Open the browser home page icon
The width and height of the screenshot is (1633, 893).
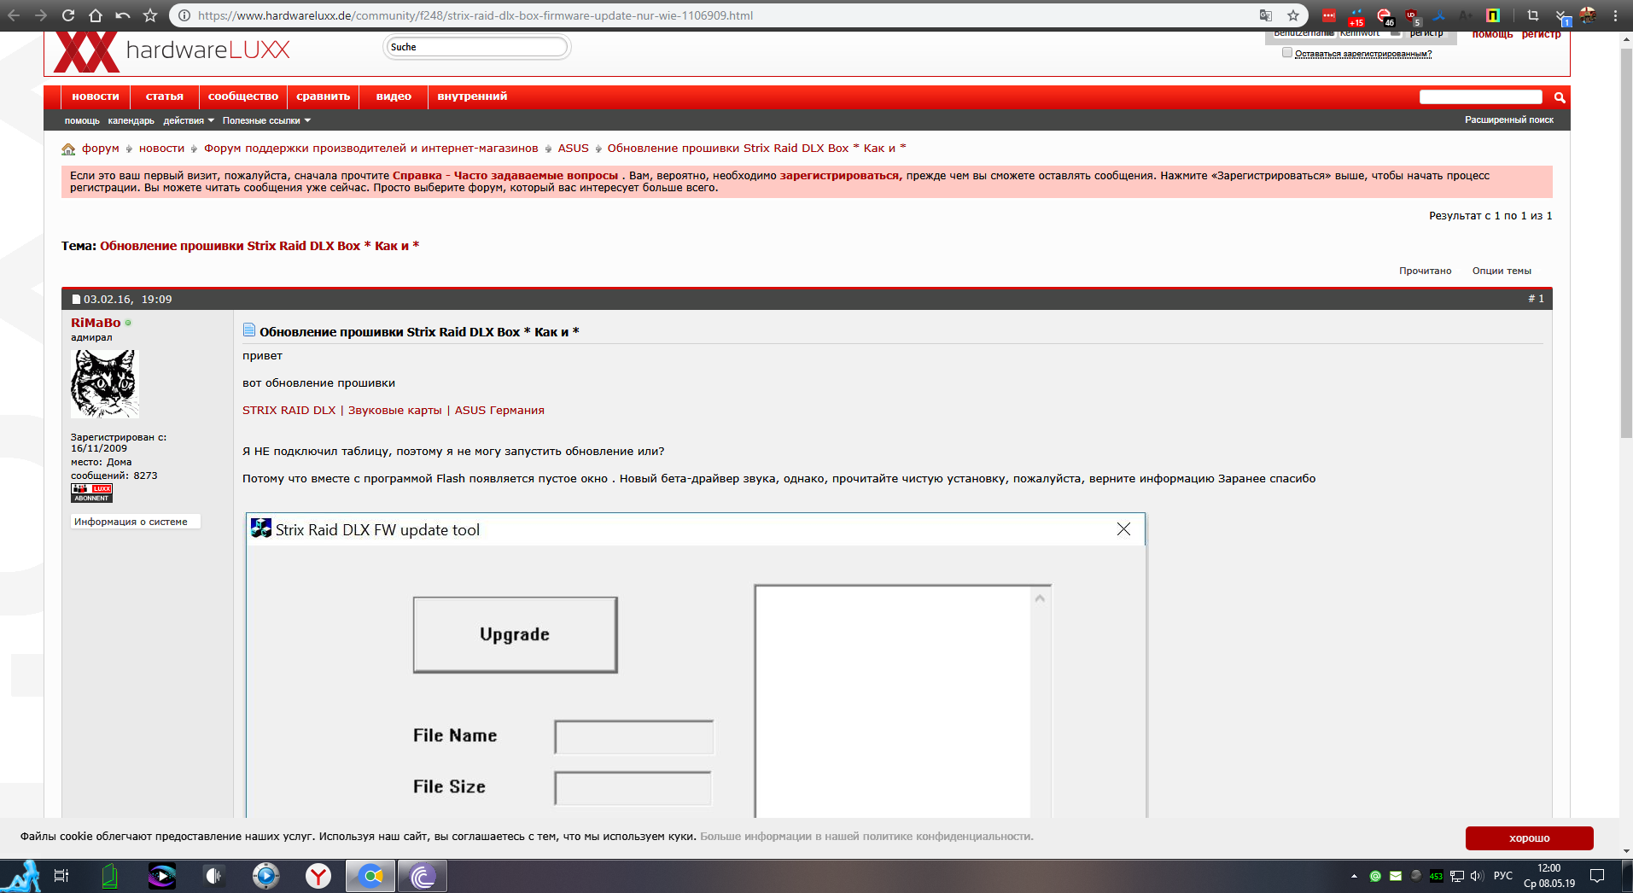coord(96,15)
